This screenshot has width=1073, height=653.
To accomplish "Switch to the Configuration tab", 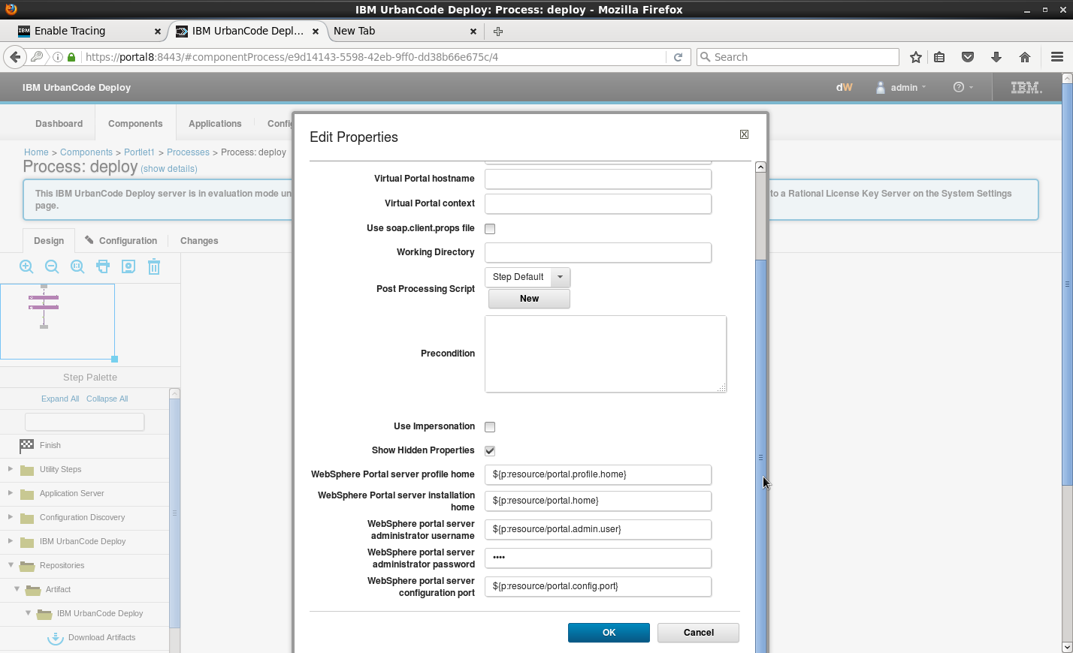I will (x=122, y=241).
